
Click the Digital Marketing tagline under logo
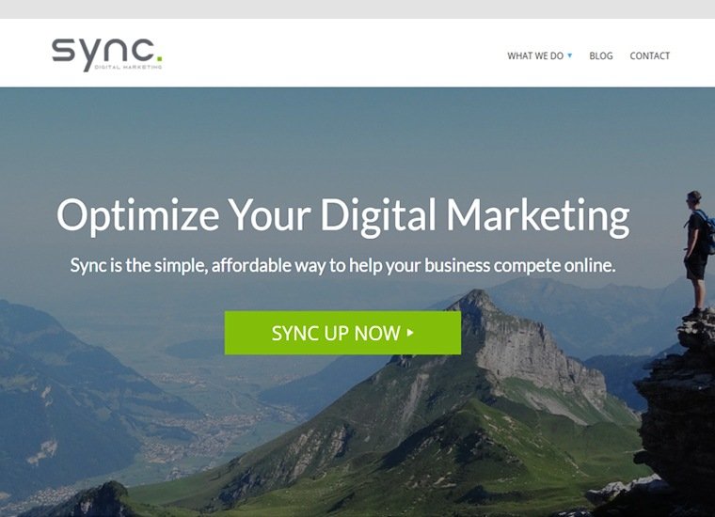[128, 67]
